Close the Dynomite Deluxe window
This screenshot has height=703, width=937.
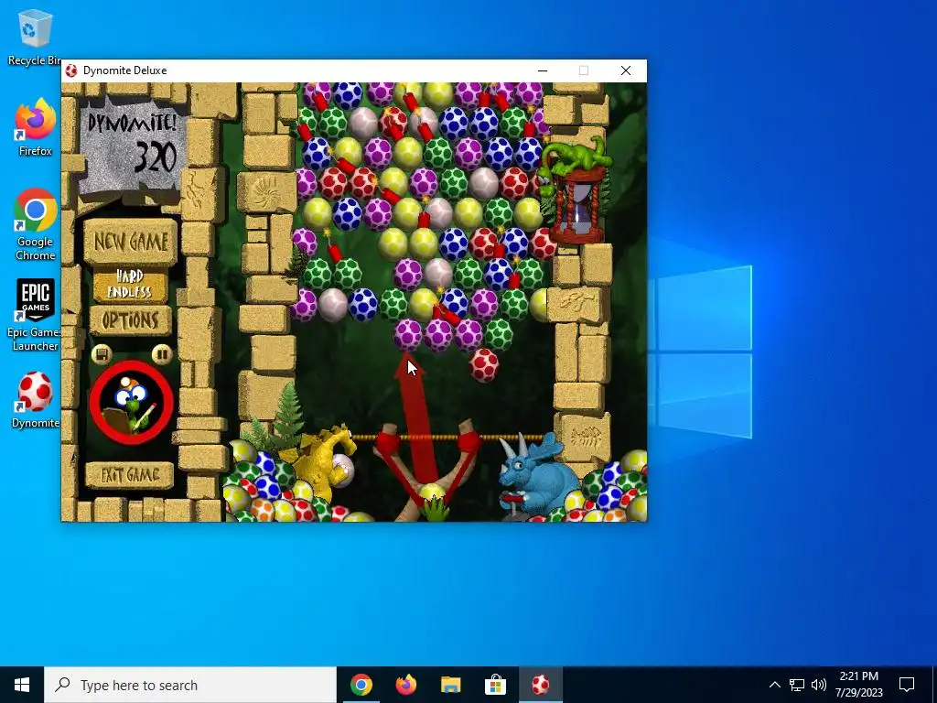click(x=626, y=70)
